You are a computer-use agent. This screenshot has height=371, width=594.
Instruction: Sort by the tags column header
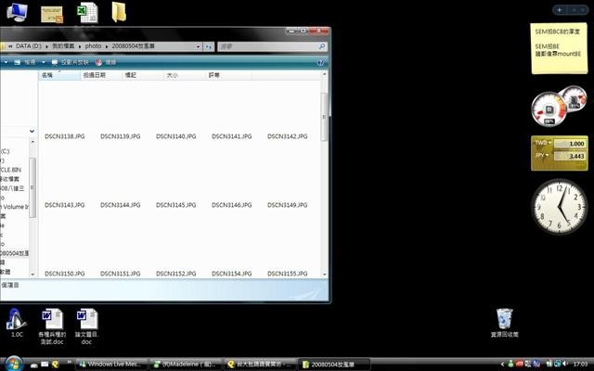142,75
